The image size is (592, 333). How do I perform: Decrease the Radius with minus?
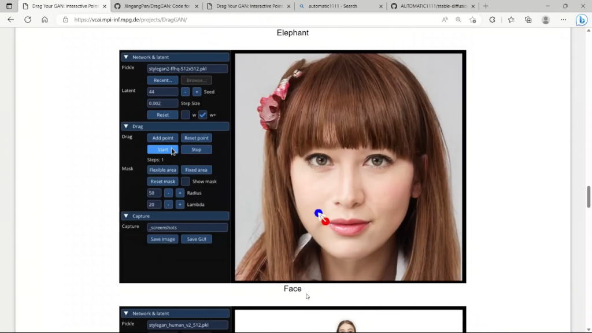(168, 193)
